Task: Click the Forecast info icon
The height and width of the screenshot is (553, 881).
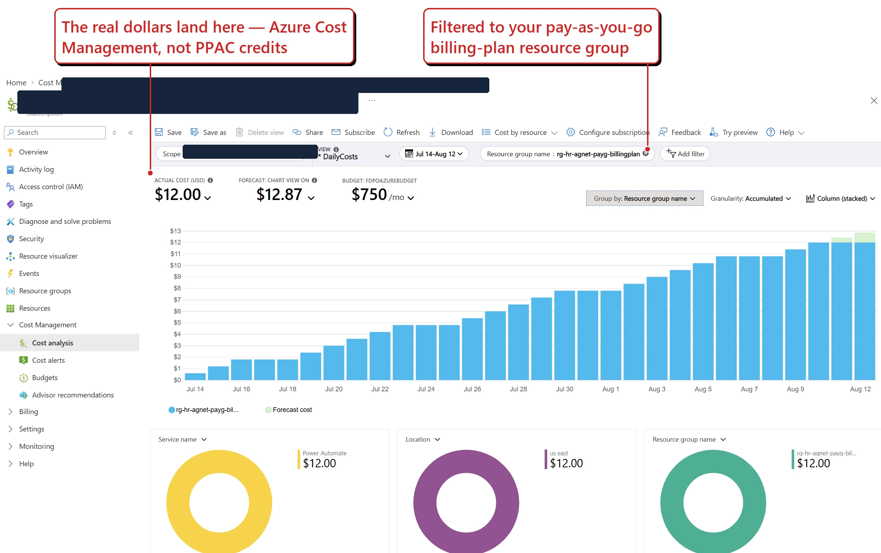Action: (315, 180)
